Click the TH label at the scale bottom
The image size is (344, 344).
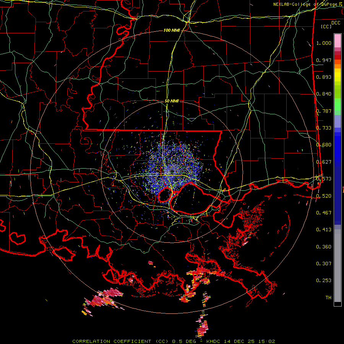(328, 298)
